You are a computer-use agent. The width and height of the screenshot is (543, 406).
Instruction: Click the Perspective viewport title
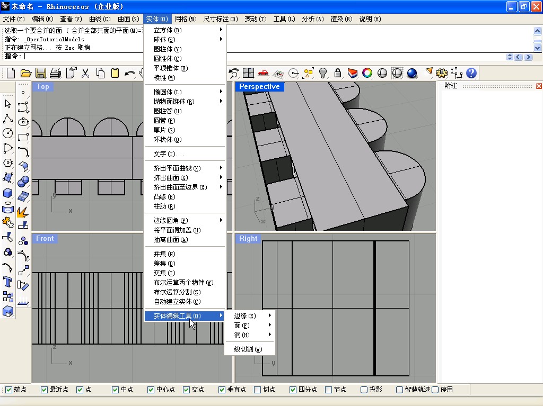pos(259,87)
